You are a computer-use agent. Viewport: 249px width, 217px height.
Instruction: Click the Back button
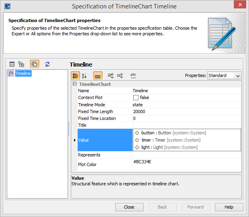click(163, 207)
